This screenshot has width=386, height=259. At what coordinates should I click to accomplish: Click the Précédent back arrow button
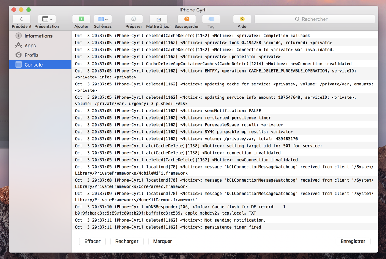tap(21, 19)
